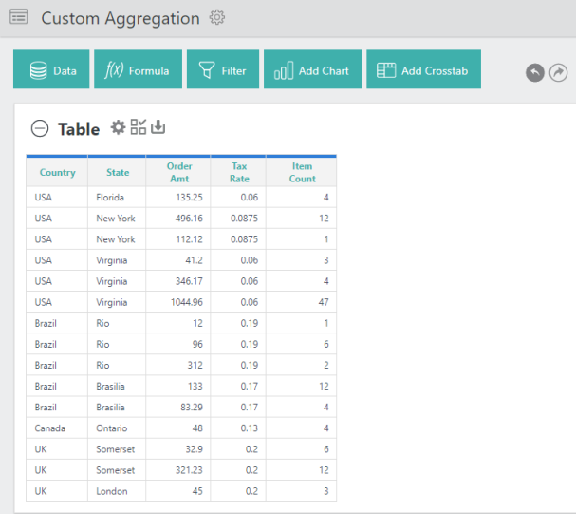Viewport: 576px width, 514px height.
Task: Select the London state cell
Action: click(117, 491)
